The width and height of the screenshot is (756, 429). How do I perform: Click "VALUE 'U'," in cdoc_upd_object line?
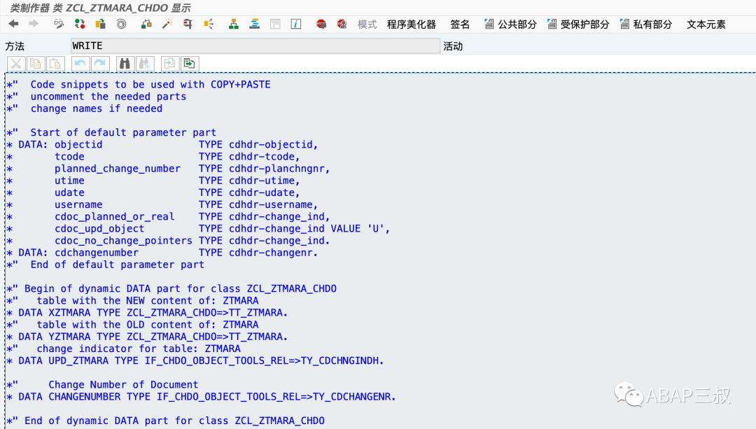click(360, 229)
